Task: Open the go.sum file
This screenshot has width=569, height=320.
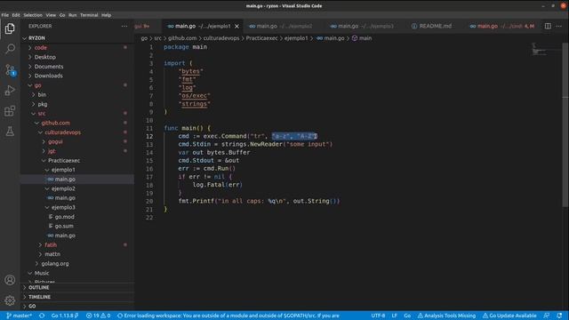Action: pyautogui.click(x=77, y=226)
